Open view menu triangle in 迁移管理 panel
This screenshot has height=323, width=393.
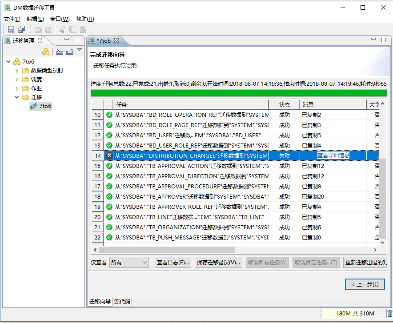80,50
